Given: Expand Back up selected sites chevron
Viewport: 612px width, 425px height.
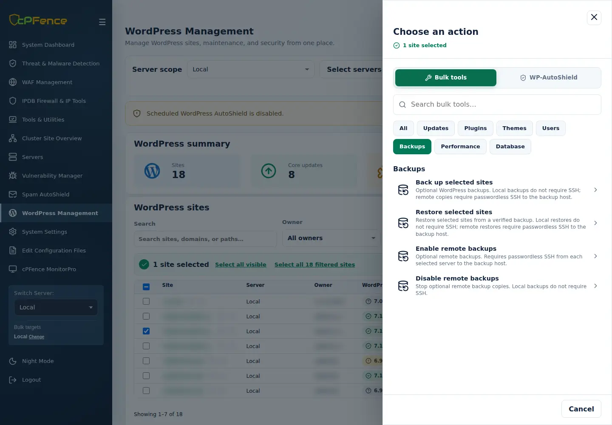Looking at the screenshot, I should coord(595,190).
